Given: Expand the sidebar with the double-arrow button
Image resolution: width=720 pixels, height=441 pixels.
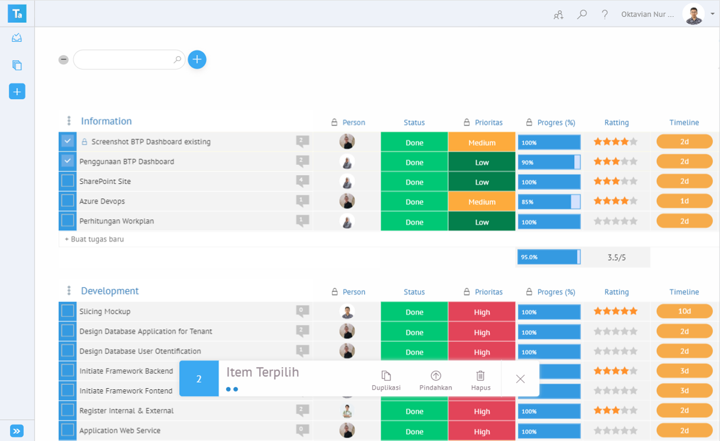Looking at the screenshot, I should (17, 431).
